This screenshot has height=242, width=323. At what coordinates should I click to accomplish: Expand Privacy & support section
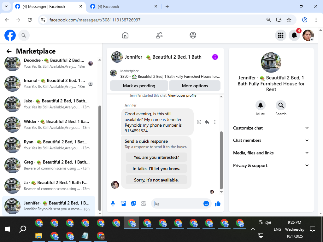tap(271, 165)
